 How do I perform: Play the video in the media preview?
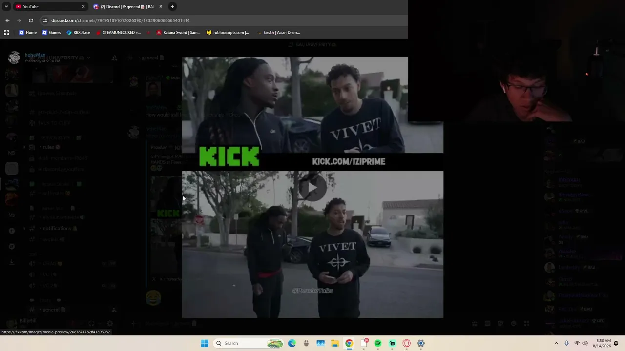pyautogui.click(x=312, y=188)
